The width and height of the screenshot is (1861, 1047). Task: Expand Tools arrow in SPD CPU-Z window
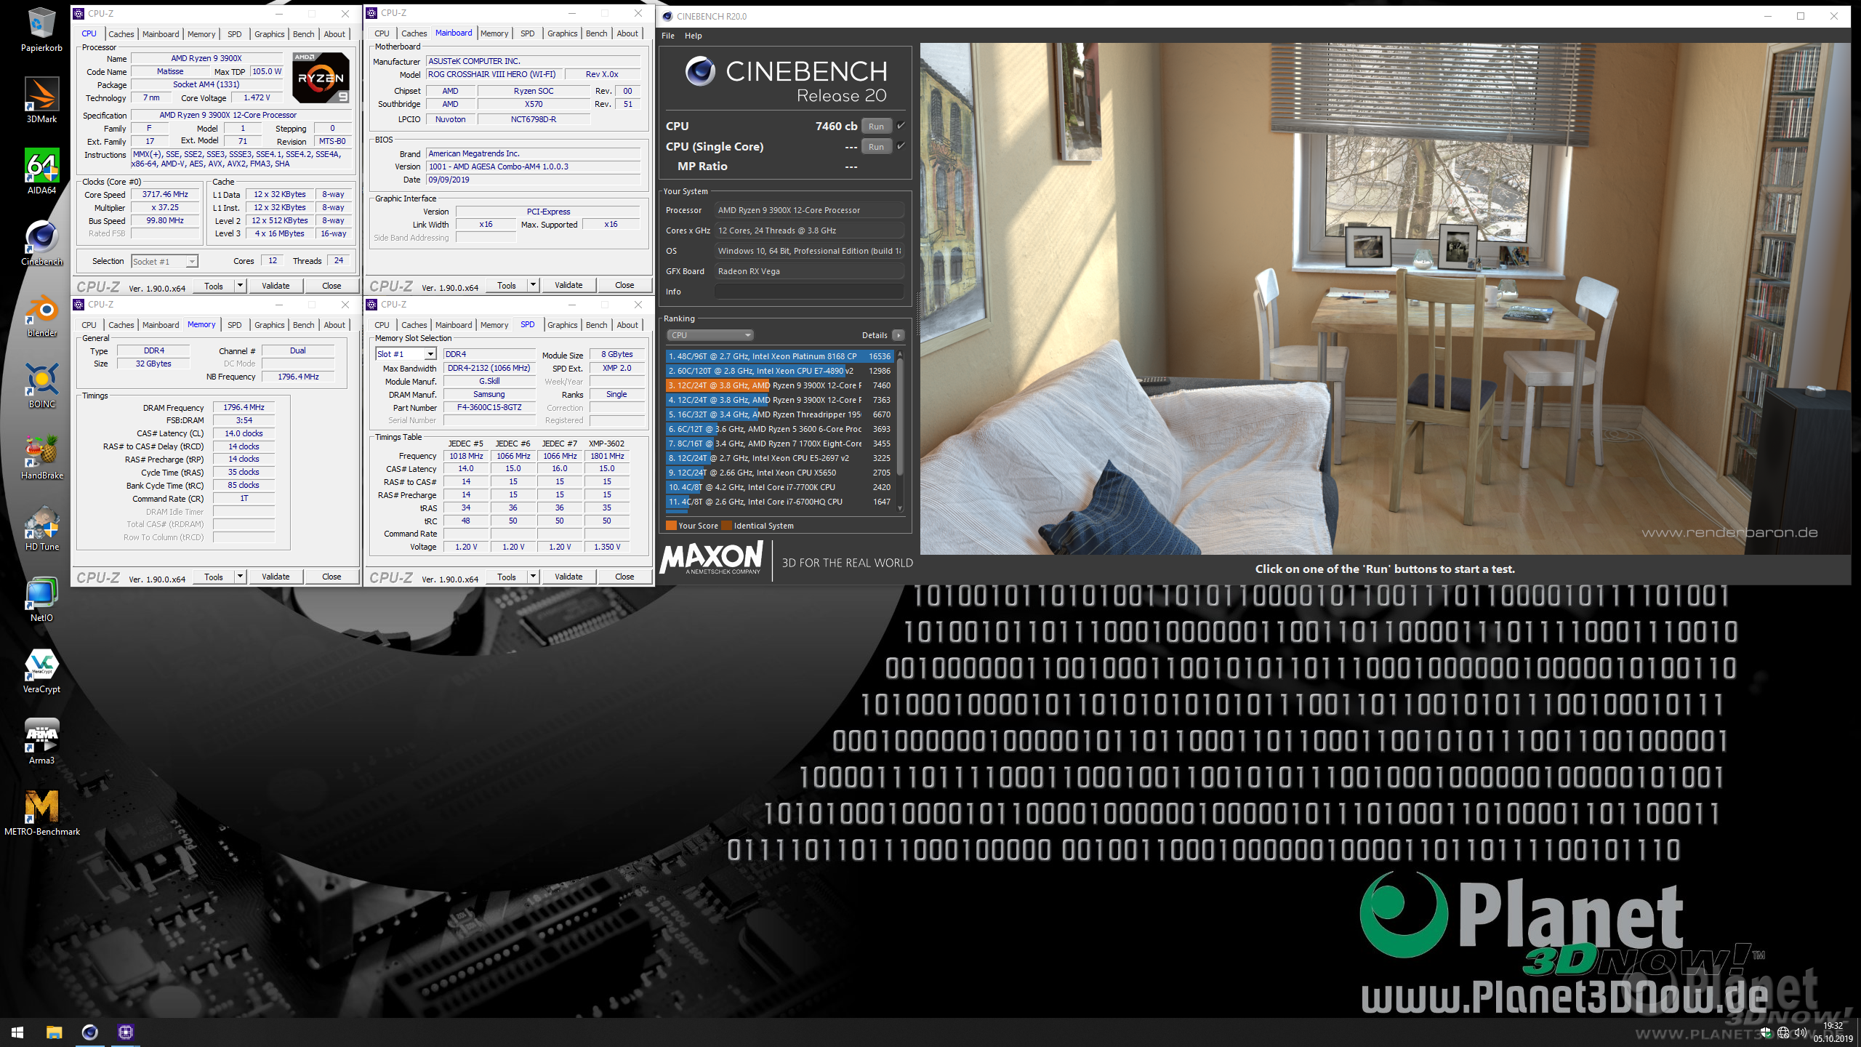click(x=533, y=577)
